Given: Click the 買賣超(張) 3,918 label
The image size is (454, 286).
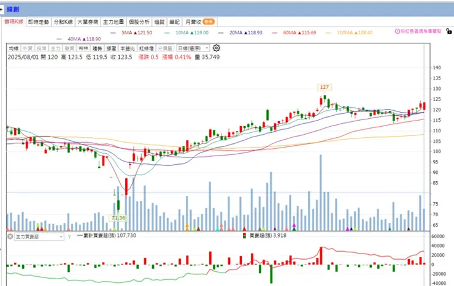Looking at the screenshot, I should (x=265, y=235).
